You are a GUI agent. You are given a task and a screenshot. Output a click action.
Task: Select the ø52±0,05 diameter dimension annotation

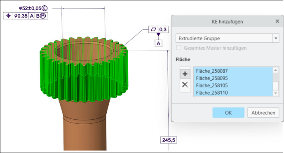coord(33,8)
